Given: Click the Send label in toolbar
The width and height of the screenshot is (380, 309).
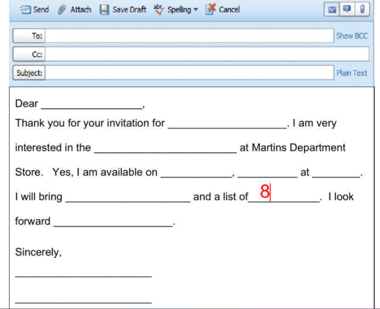Looking at the screenshot, I should tap(41, 10).
